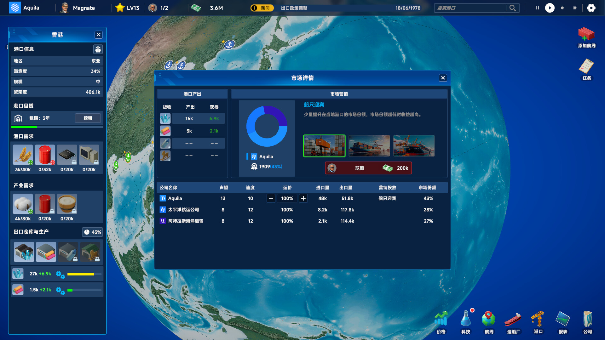Open the 港口 ports panel
Image resolution: width=605 pixels, height=340 pixels.
click(538, 321)
